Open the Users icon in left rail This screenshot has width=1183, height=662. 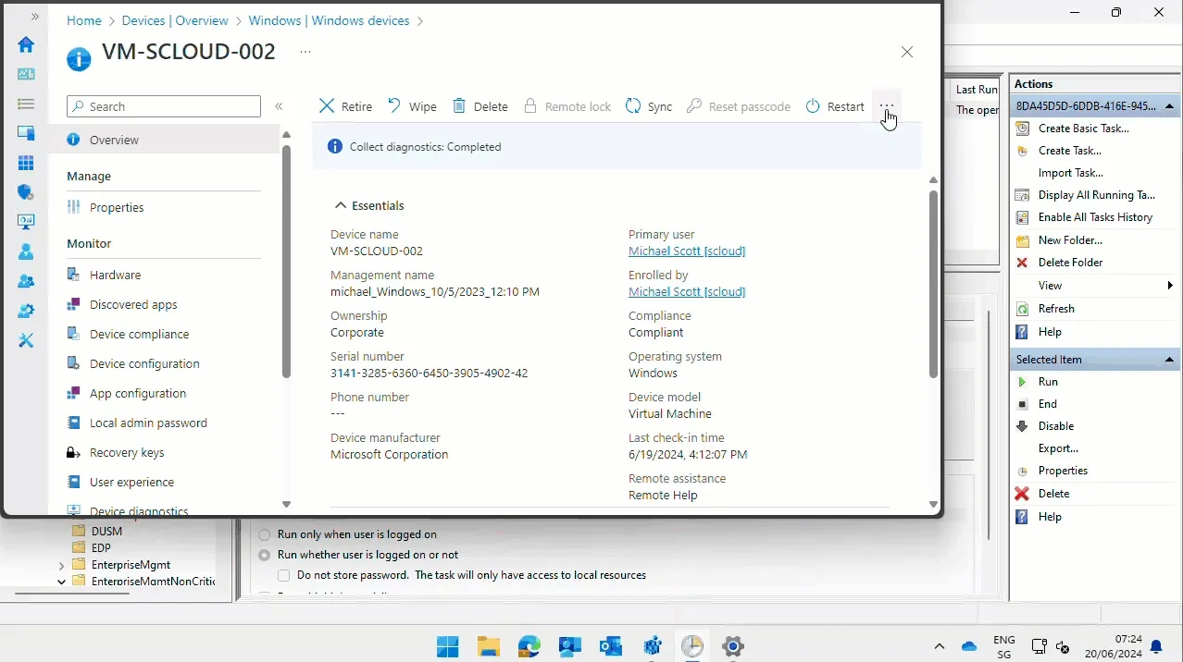click(26, 251)
